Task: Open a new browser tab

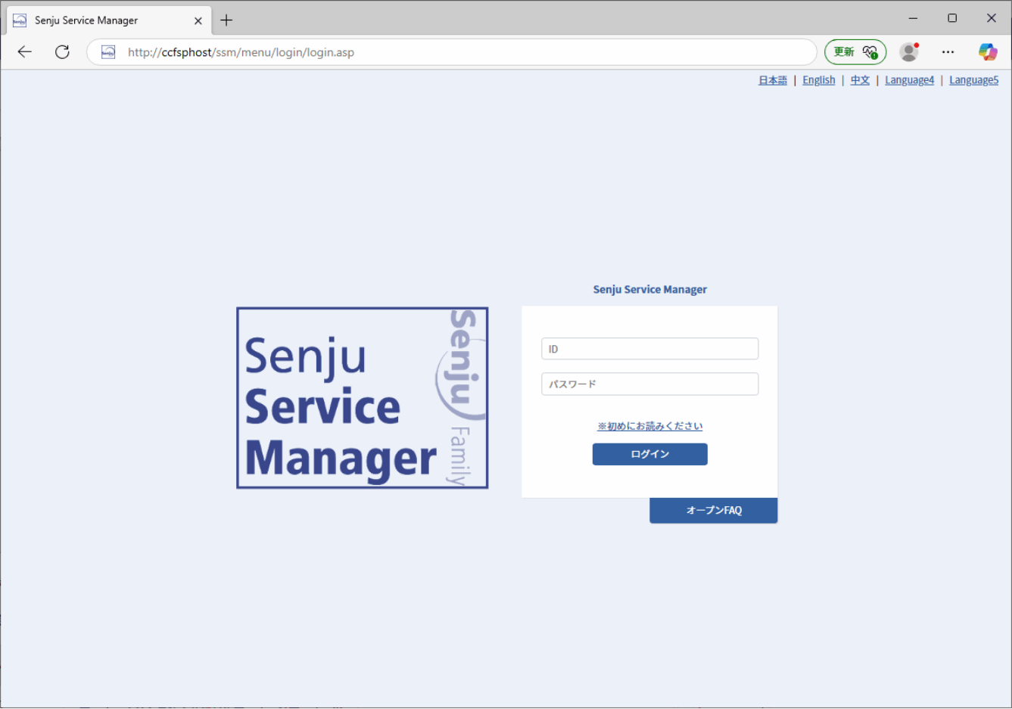Action: tap(226, 20)
